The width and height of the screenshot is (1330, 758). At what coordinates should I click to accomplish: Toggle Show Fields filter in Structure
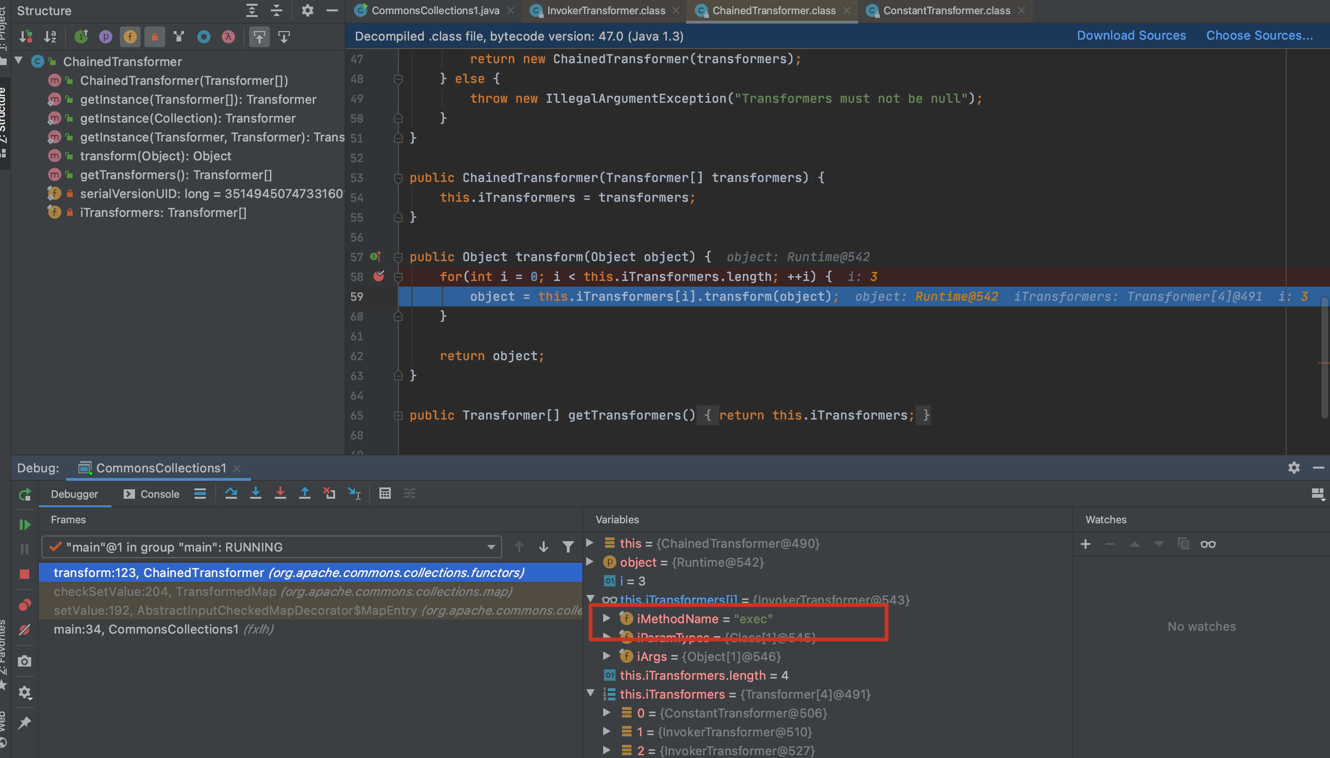tap(130, 36)
